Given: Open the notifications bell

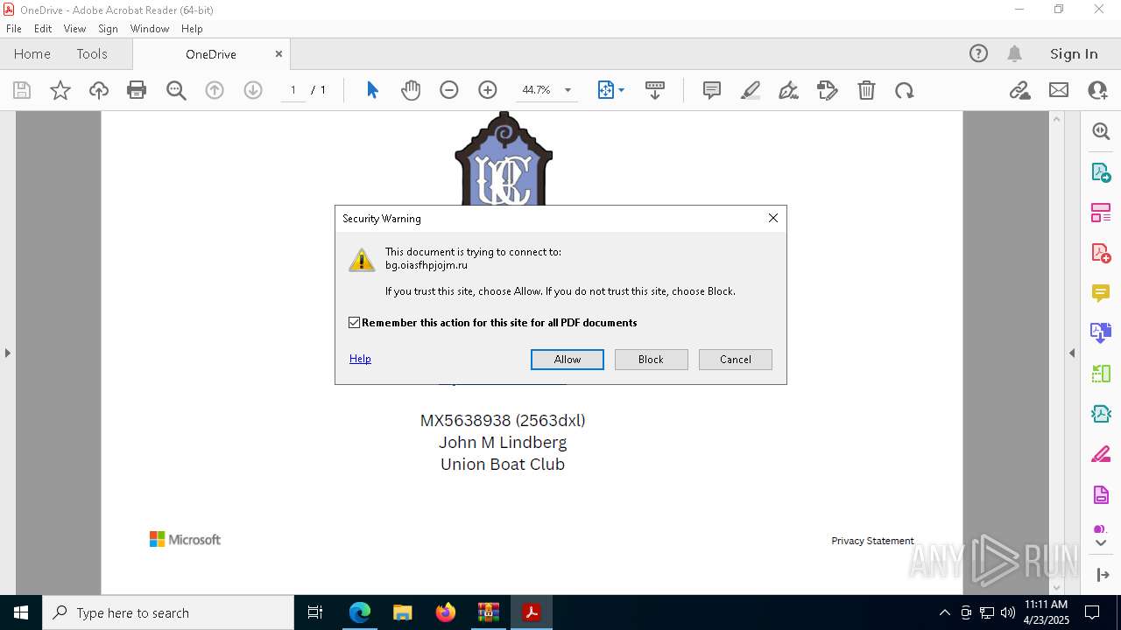Looking at the screenshot, I should pyautogui.click(x=1014, y=53).
